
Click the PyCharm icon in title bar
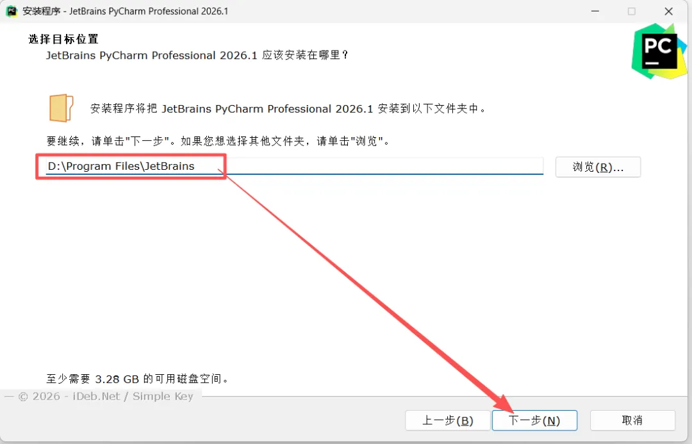12,11
